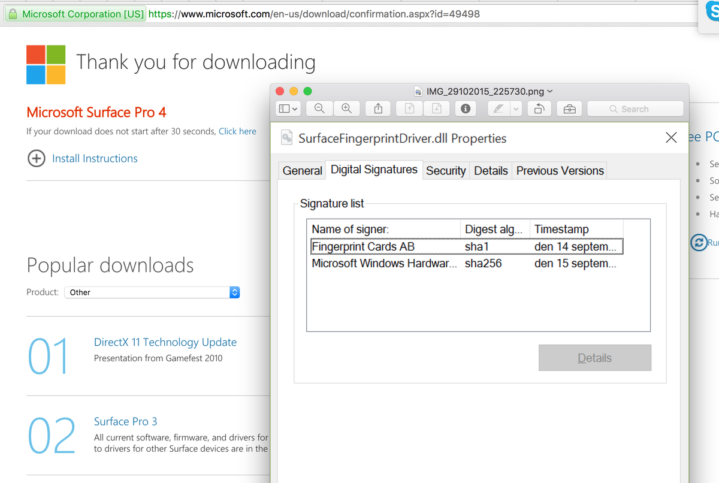
Task: Click the 'Click here' download link
Action: tap(237, 131)
